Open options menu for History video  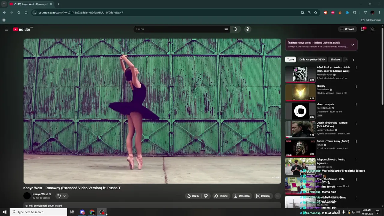[x=356, y=86]
